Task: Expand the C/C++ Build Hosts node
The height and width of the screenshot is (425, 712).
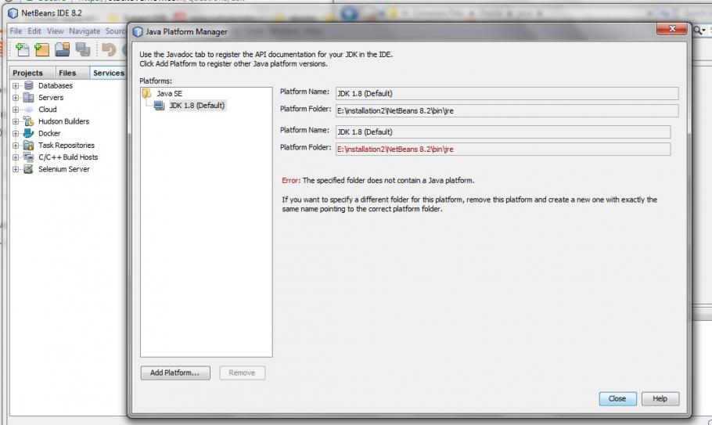Action: [16, 157]
